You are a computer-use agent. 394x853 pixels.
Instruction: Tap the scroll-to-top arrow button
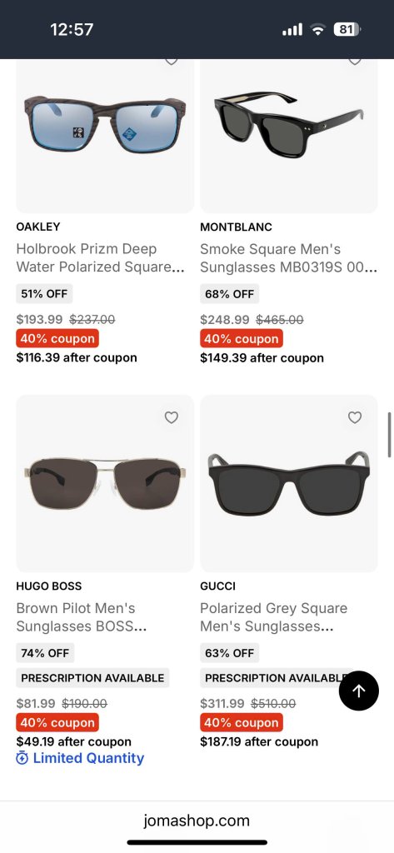pyautogui.click(x=359, y=691)
